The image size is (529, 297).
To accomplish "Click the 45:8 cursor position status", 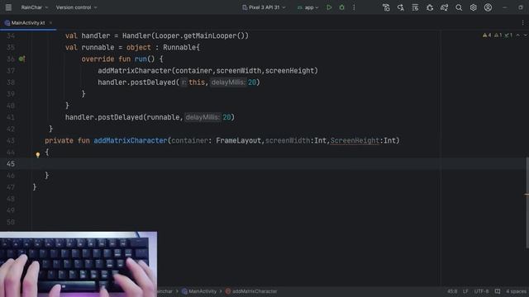I will click(x=452, y=291).
